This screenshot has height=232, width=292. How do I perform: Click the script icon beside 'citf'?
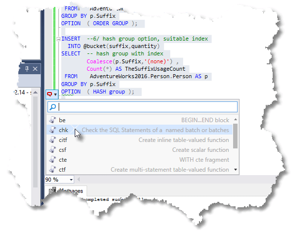click(52, 140)
